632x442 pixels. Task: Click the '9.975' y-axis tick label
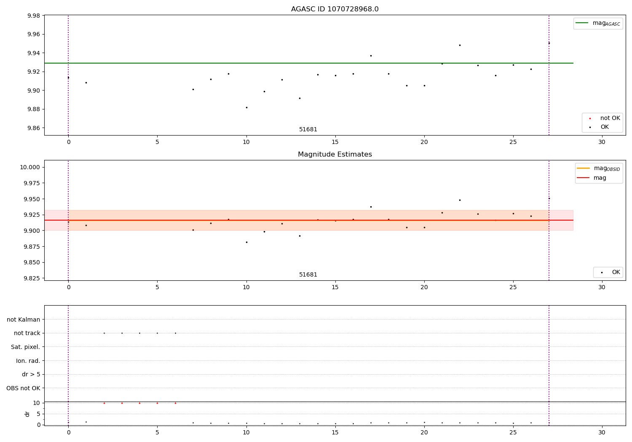point(32,183)
